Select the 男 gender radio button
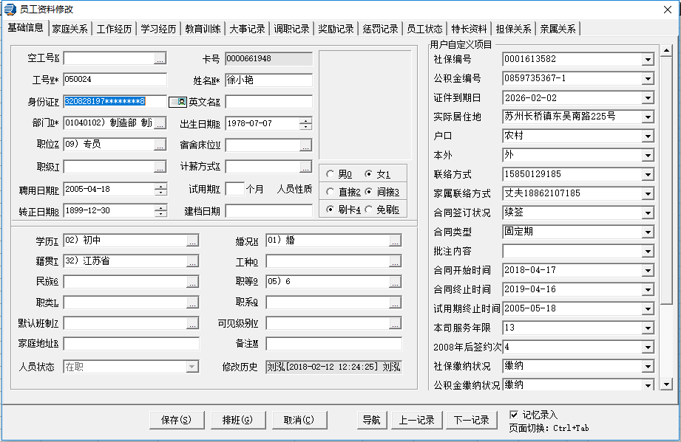681x442 pixels. [331, 174]
